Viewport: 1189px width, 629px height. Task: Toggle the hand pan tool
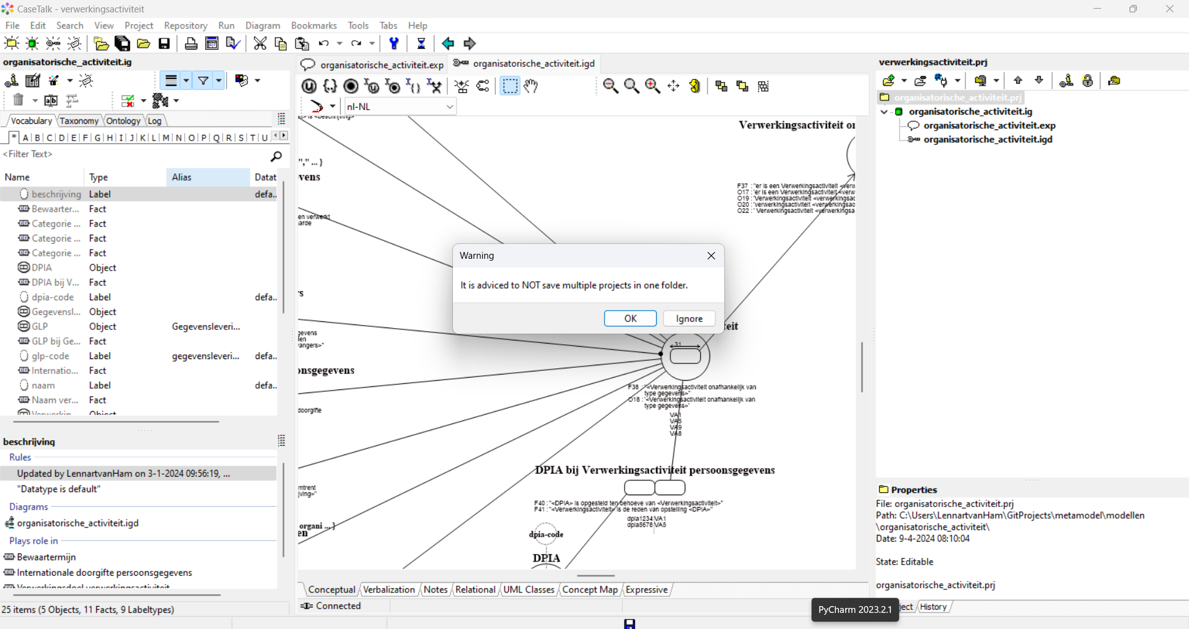tap(531, 86)
